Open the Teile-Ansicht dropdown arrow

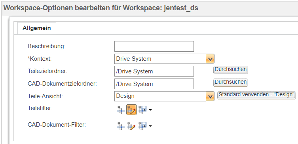[210, 96]
